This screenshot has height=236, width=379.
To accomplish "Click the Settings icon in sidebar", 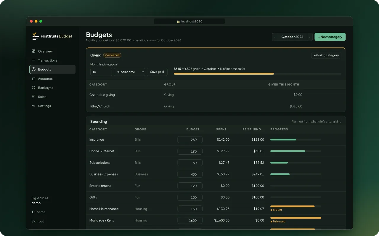I will (34, 106).
